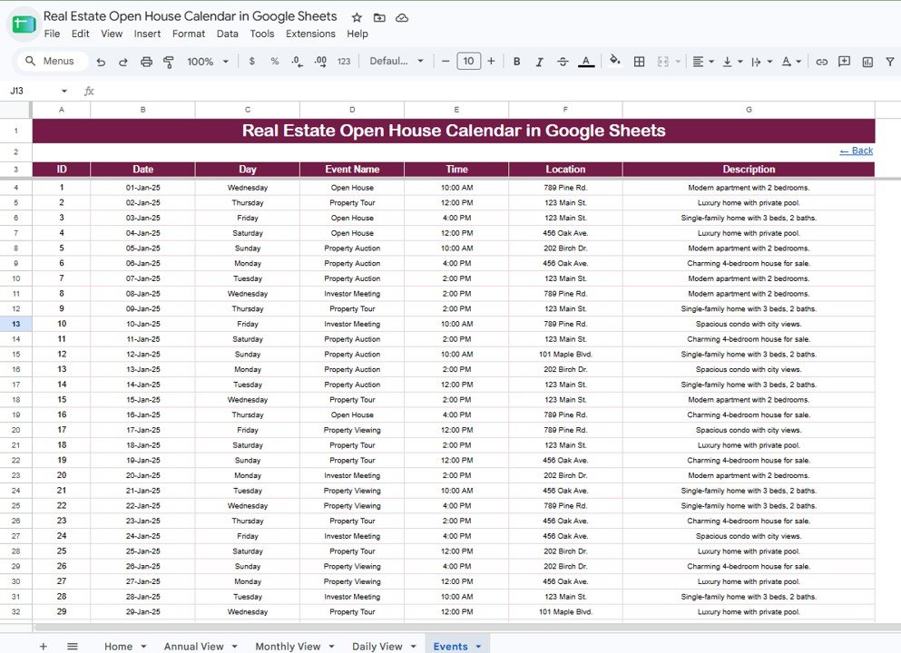The height and width of the screenshot is (653, 901).
Task: Open Events tab dropdown arrow
Action: click(478, 647)
